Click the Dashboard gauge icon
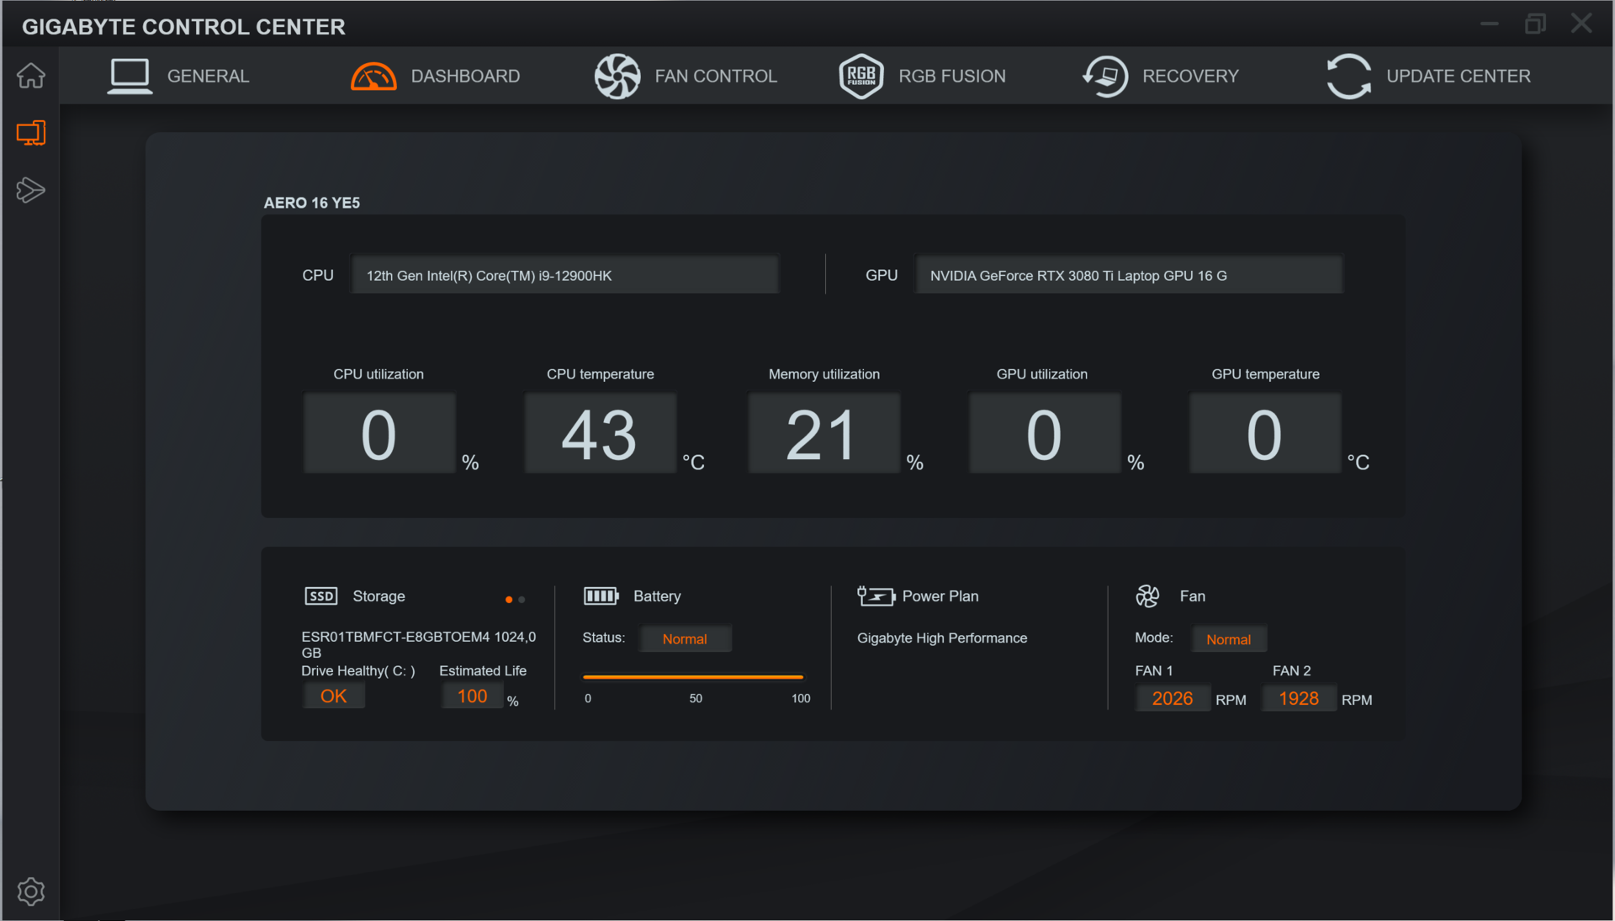 (x=373, y=77)
